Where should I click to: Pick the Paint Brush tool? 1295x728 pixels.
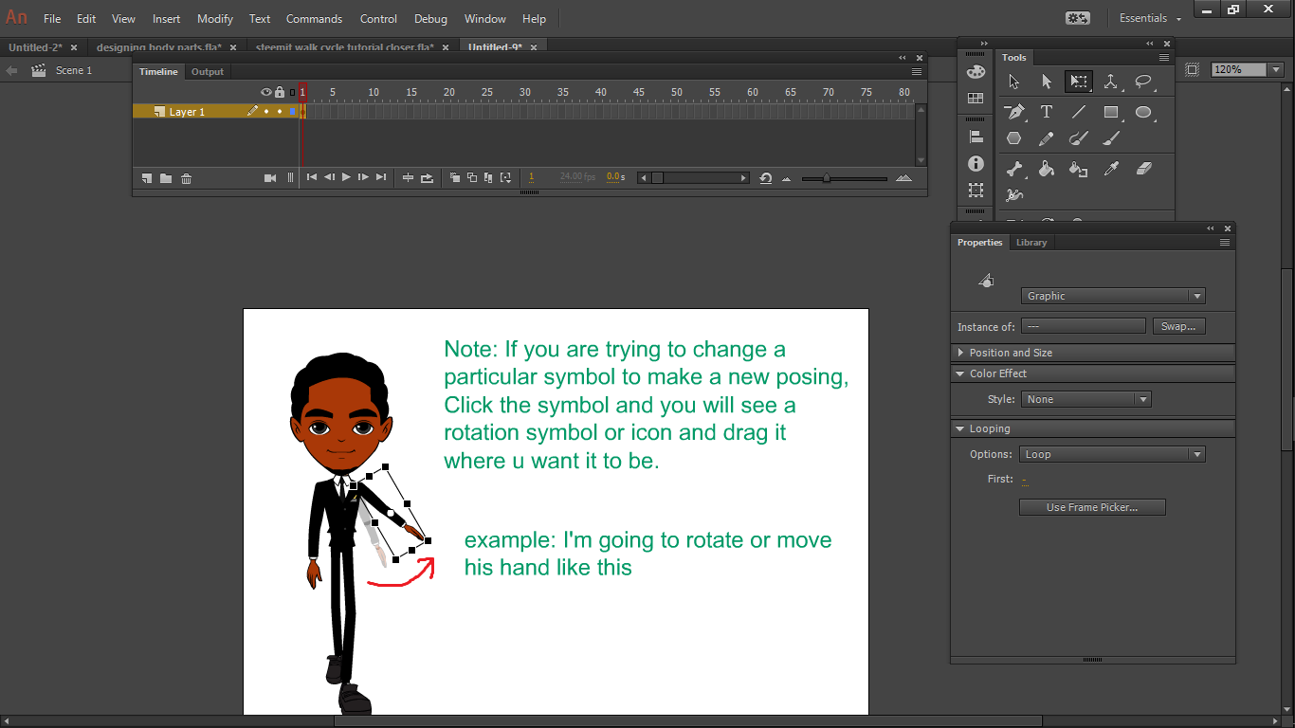(x=1078, y=138)
